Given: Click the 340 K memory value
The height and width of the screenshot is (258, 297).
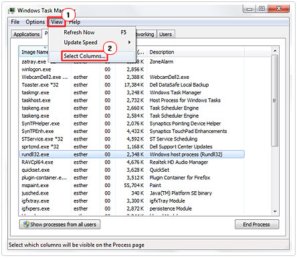Looking at the screenshot, I should (x=137, y=193).
